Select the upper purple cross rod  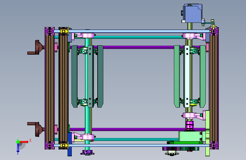pyautogui.click(x=138, y=47)
